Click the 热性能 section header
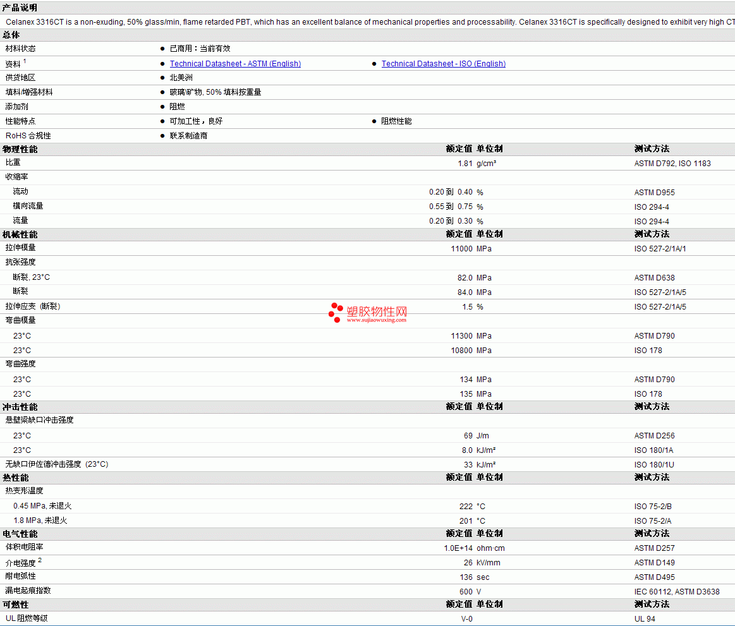Screen dimensions: 735x626 point(15,478)
